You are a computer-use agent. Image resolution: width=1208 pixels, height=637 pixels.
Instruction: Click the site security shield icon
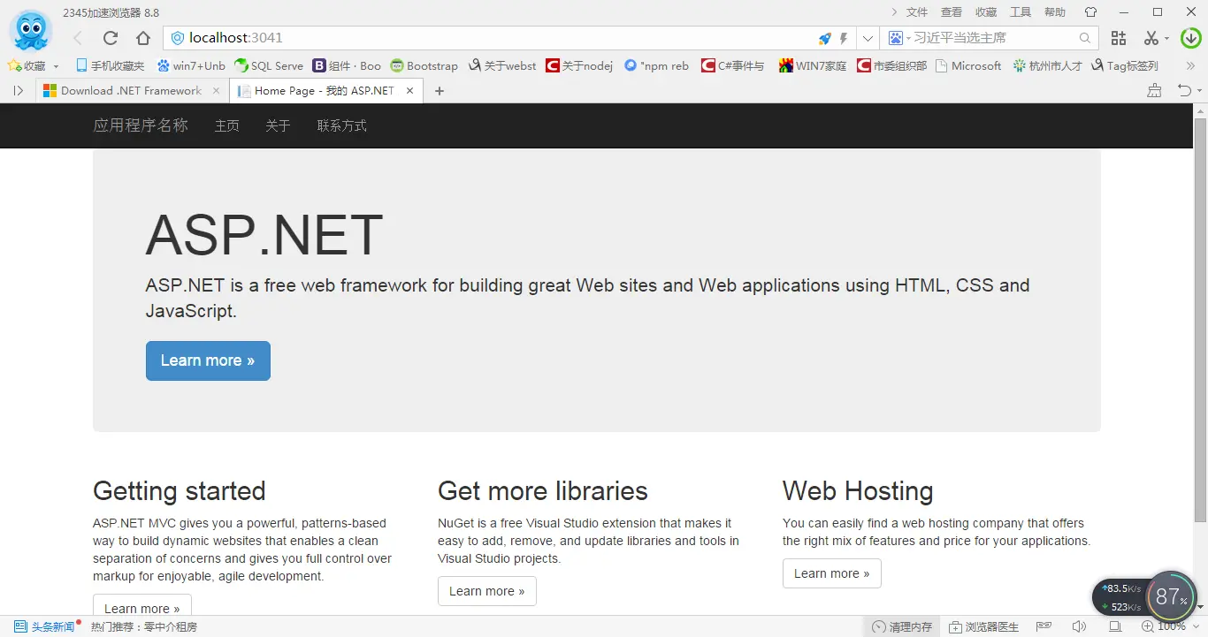tap(177, 38)
